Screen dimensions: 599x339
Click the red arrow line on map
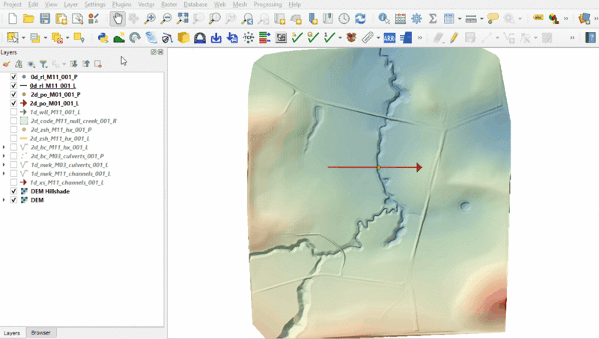[352, 167]
